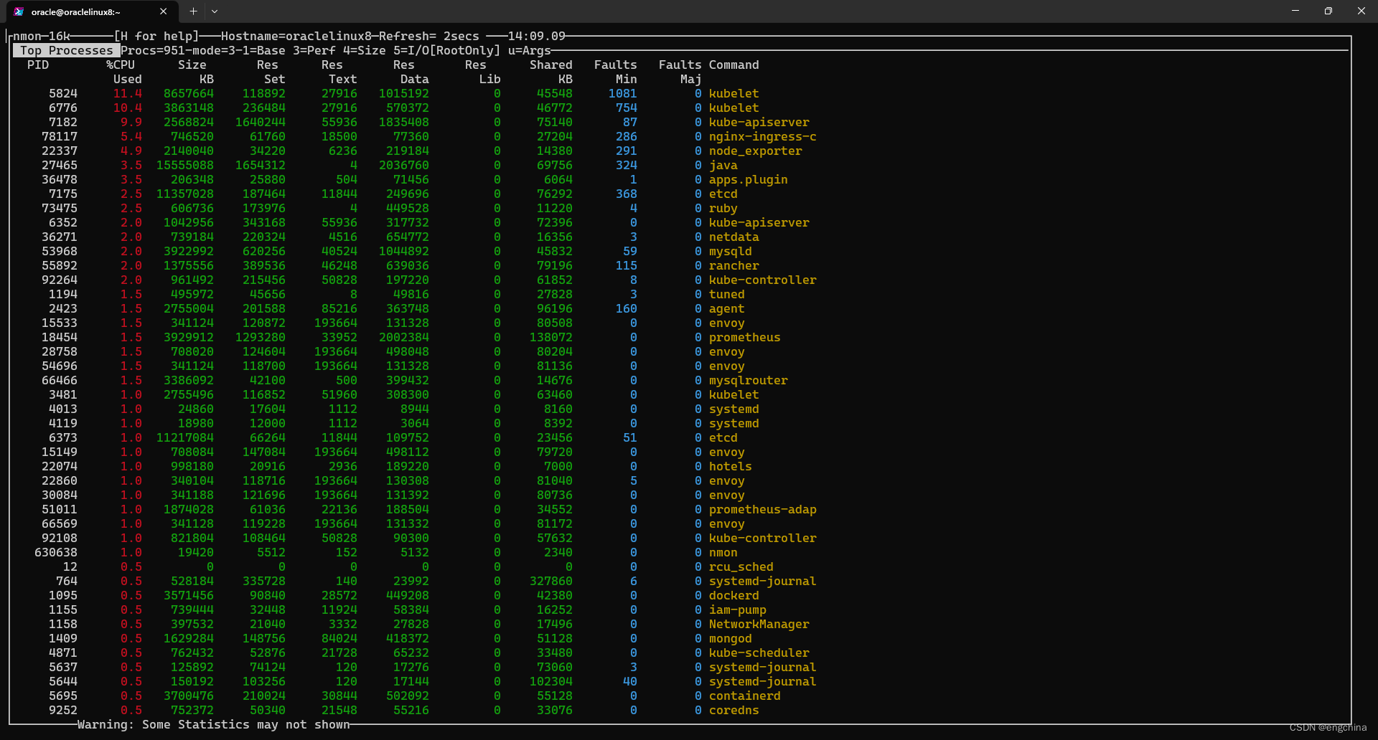Click the iam-pump command
Viewport: 1378px width, 740px height.
point(737,609)
